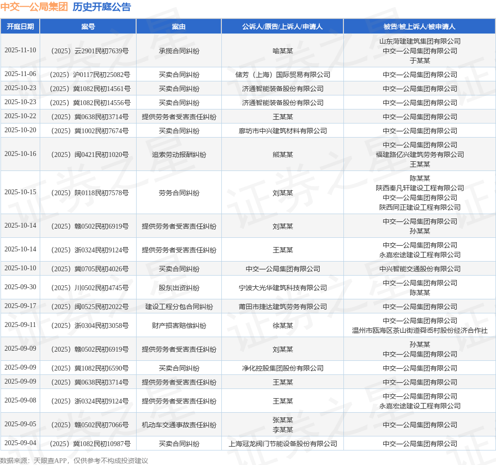Click plaintiff 莆田市捷达建筑劳务有限公司
496x465 pixels.
(x=283, y=307)
